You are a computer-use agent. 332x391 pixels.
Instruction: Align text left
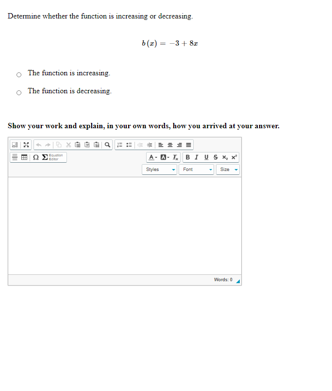161,145
